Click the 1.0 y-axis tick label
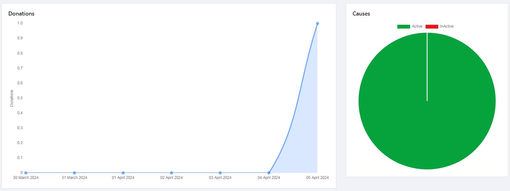Viewport: 510px width, 191px height. coord(20,23)
